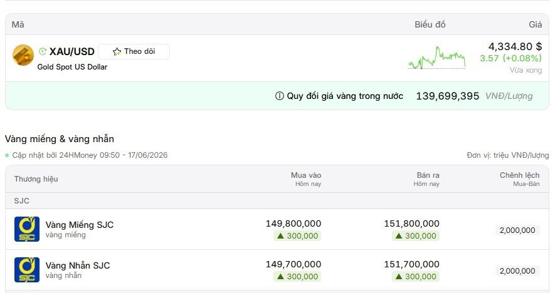
Task: Click Đơn vị: triệu VNĐ/lượng note
Action: pos(507,155)
